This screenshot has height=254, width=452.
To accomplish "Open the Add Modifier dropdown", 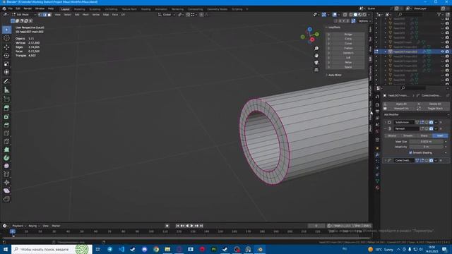I will point(416,114).
